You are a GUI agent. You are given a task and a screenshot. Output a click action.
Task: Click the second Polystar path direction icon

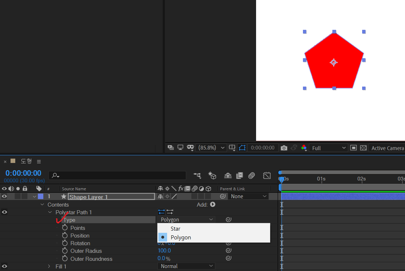click(170, 212)
